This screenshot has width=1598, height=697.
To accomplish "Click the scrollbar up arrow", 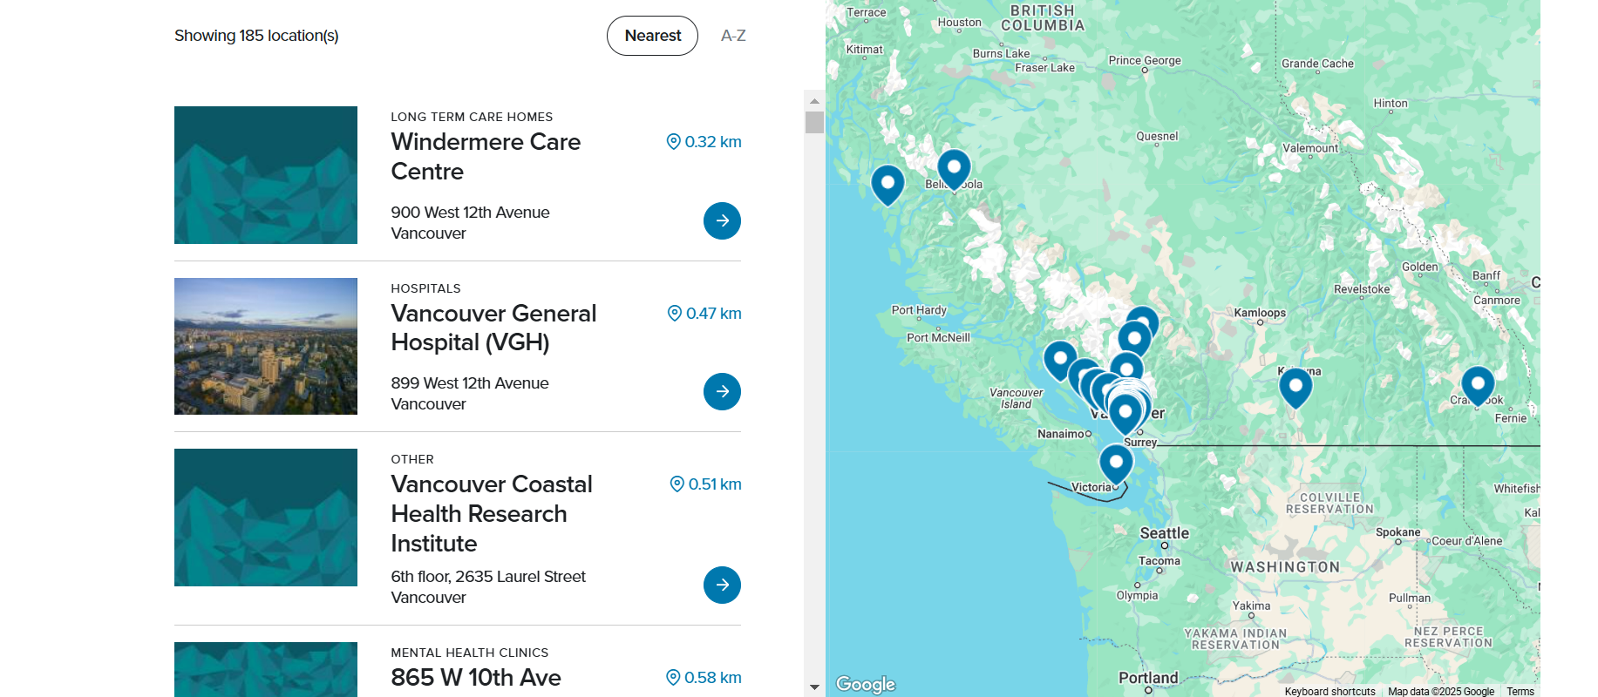I will click(815, 100).
